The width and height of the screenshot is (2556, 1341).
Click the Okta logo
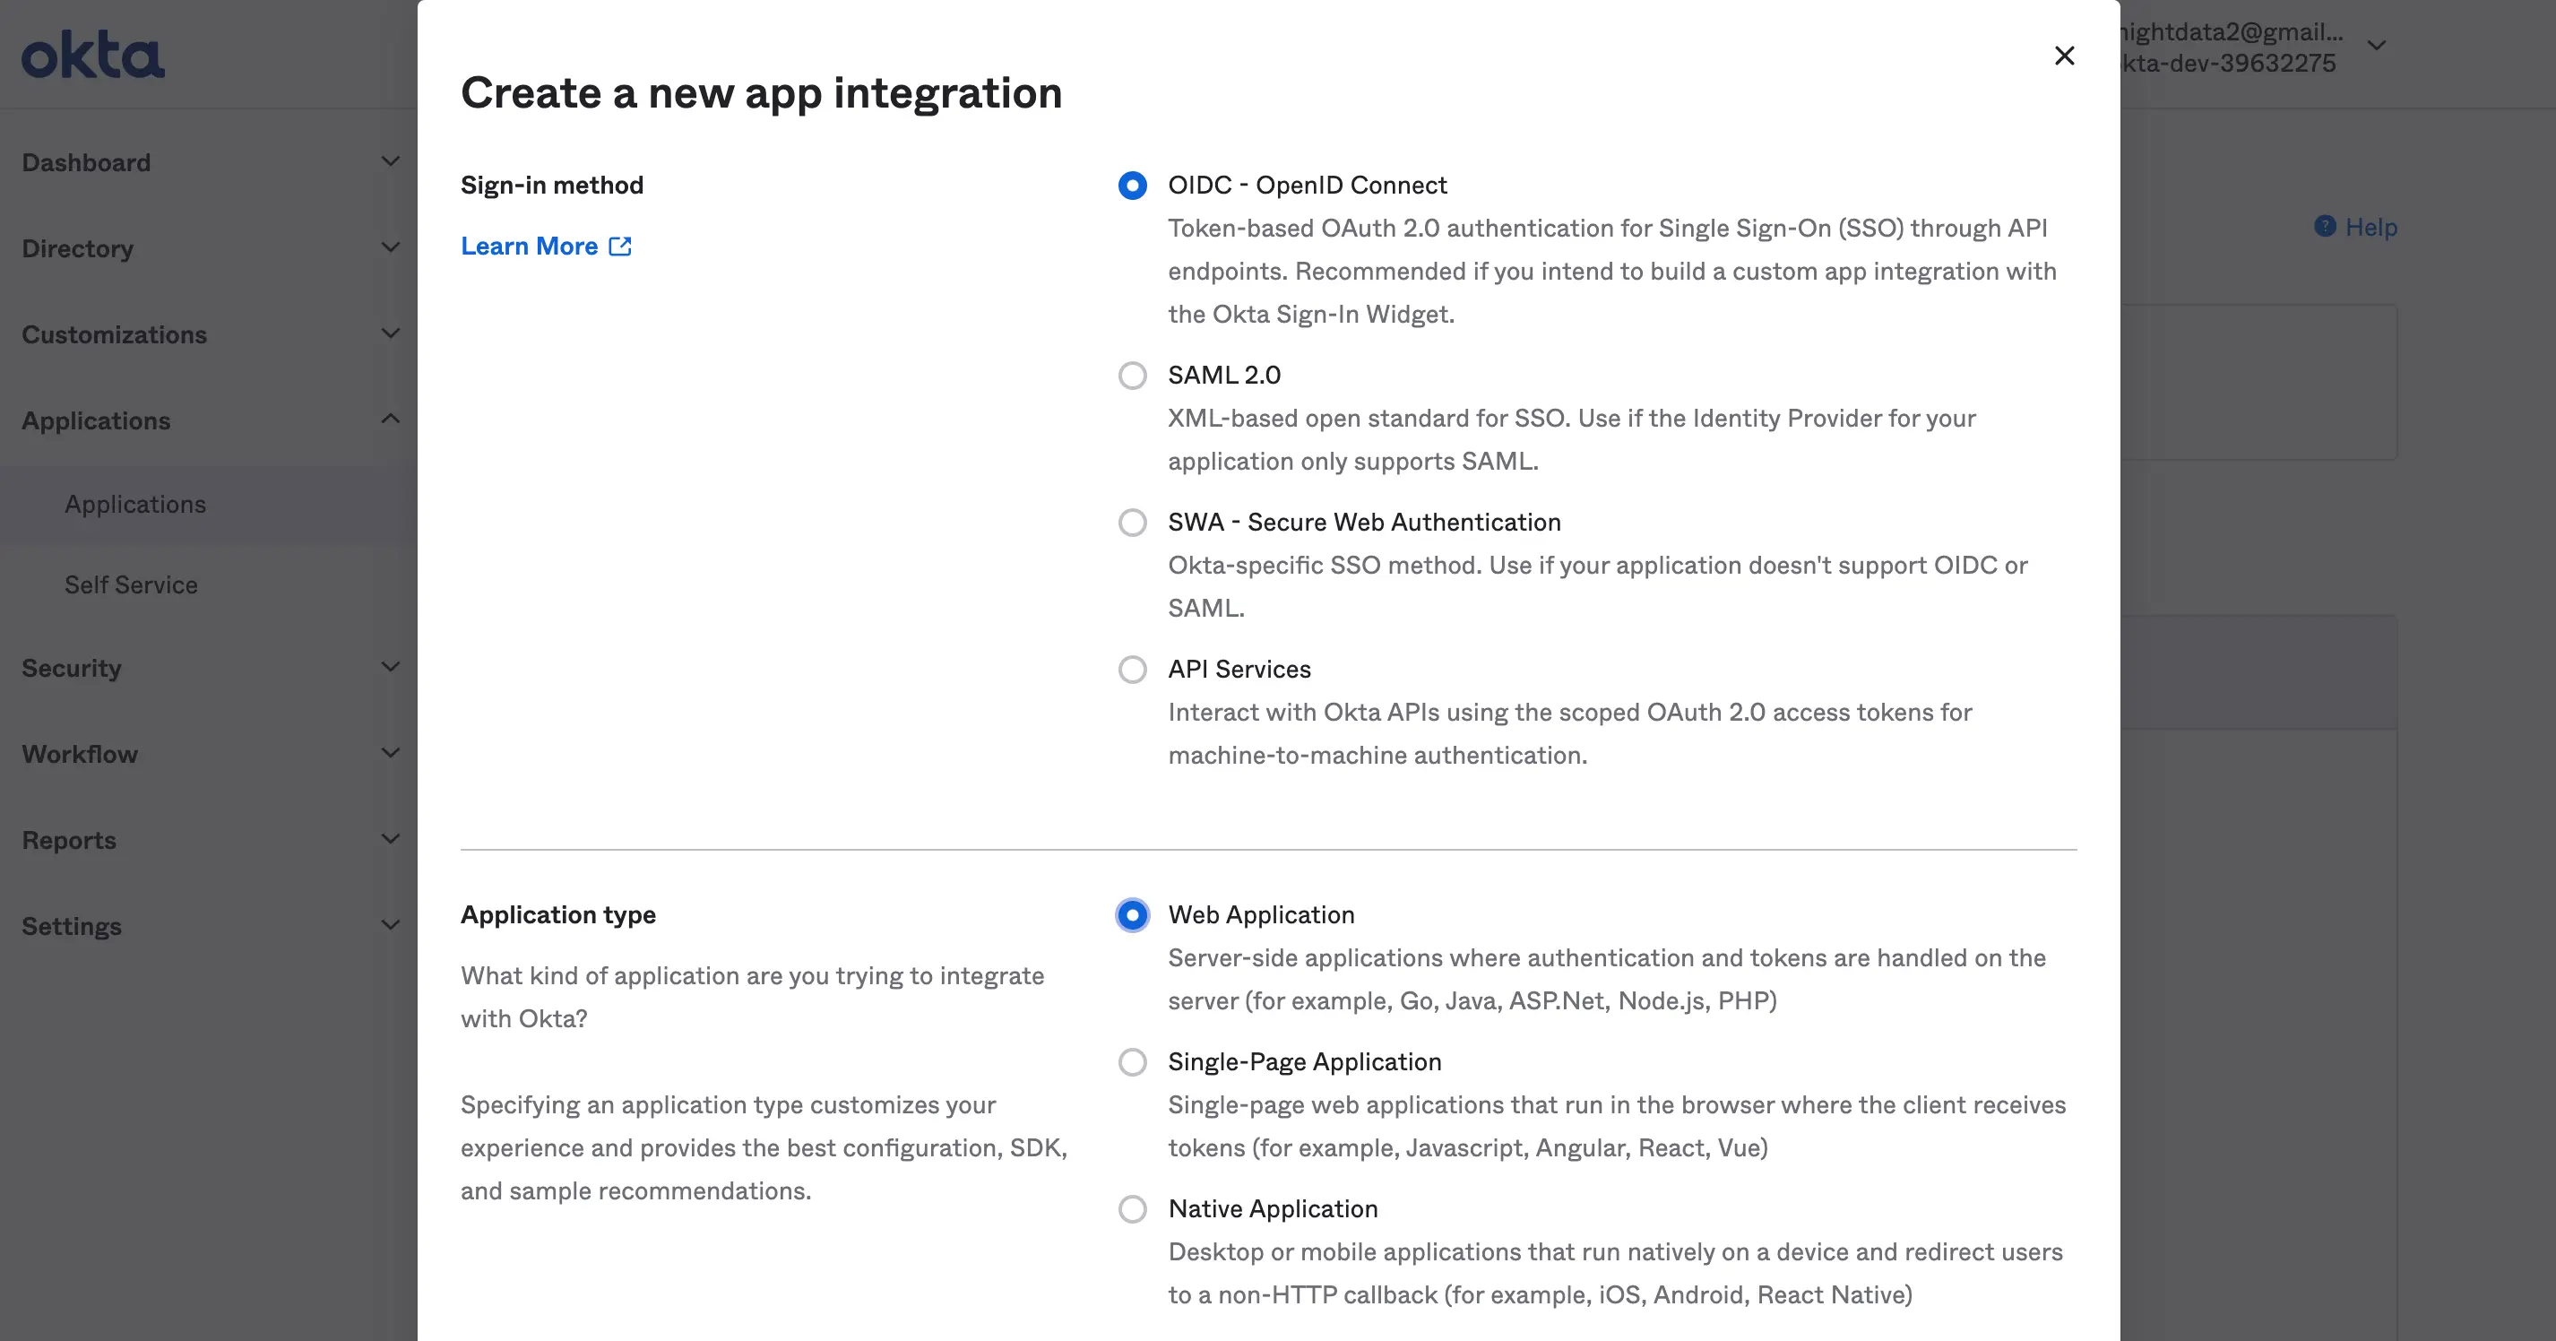tap(93, 55)
